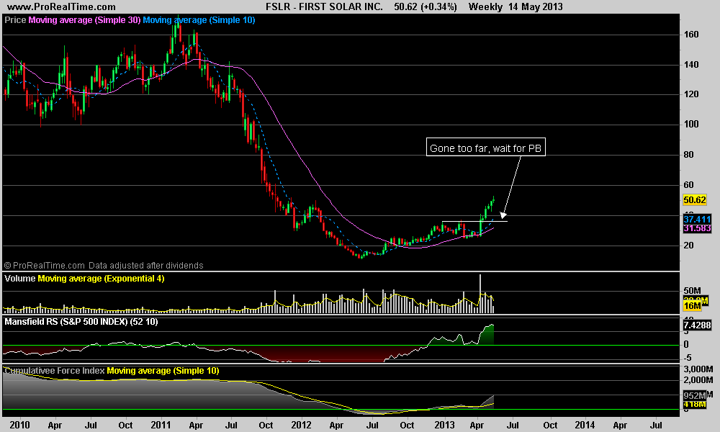This screenshot has height=432, width=720.
Task: Click the pink 31.583 moving average value tag
Action: click(697, 228)
